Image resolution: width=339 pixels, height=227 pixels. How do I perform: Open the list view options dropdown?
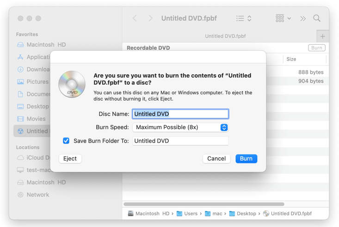click(x=244, y=18)
